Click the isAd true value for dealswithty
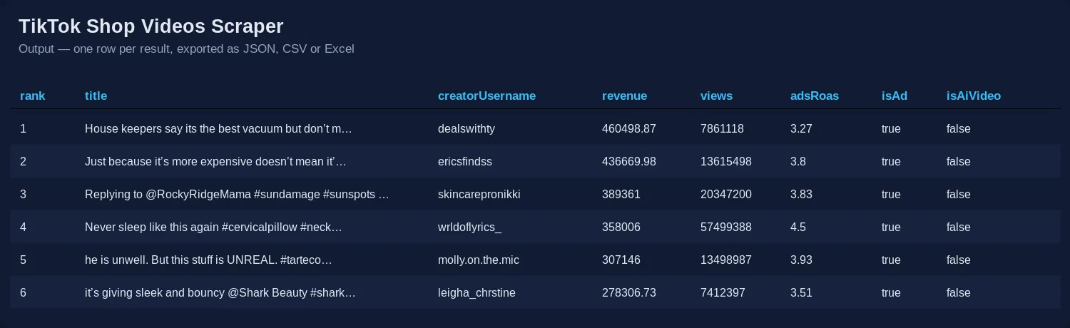The image size is (1070, 328). click(891, 129)
